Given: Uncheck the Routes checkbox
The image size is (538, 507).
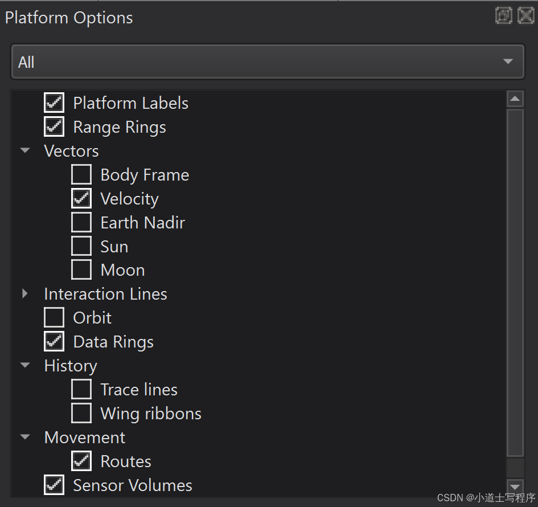Looking at the screenshot, I should pyautogui.click(x=81, y=461).
